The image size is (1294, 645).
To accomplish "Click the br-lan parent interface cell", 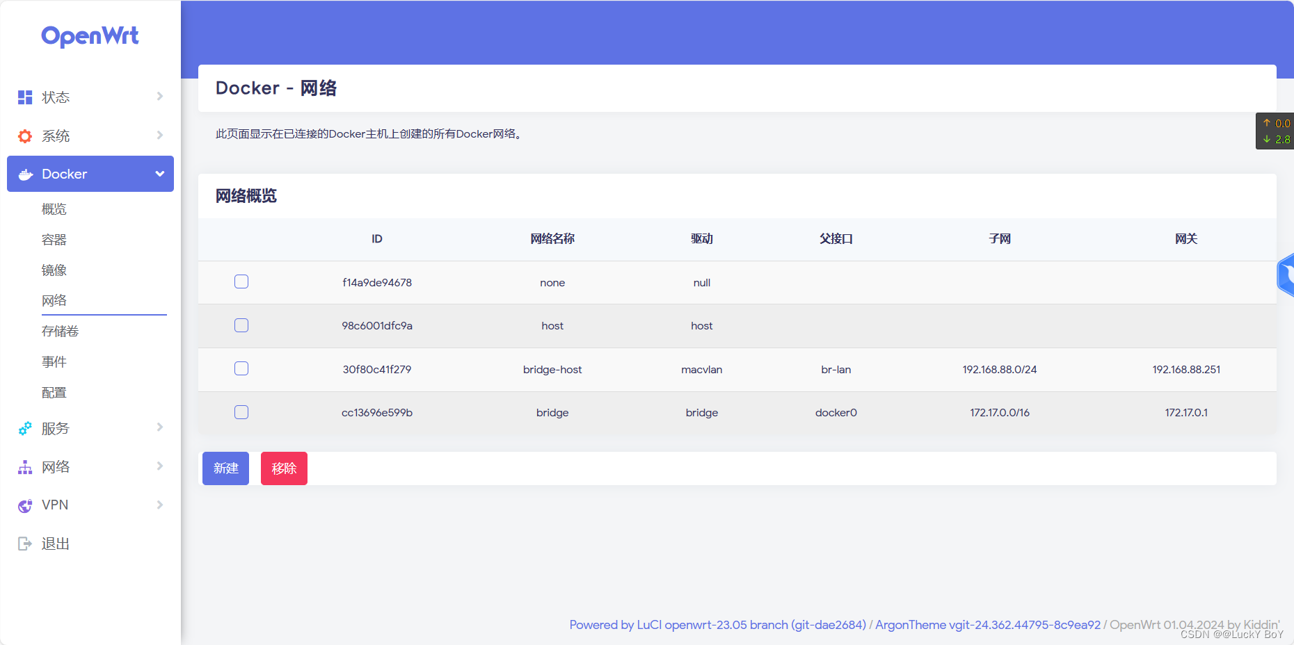I will click(x=836, y=370).
